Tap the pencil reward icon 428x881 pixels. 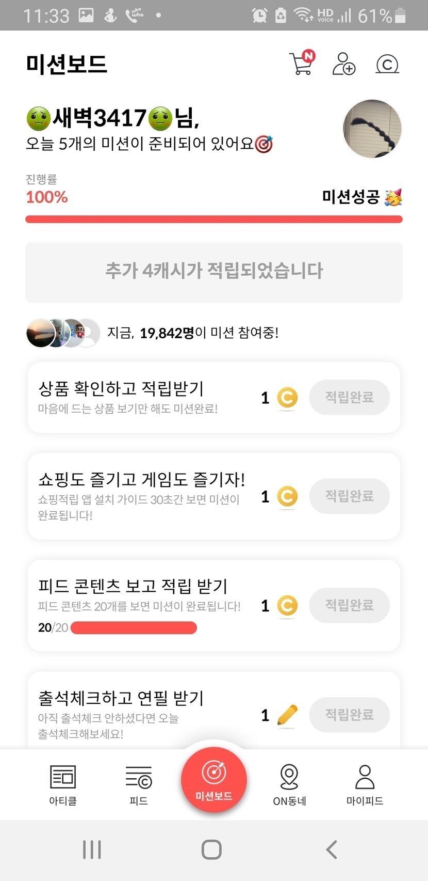pos(287,715)
